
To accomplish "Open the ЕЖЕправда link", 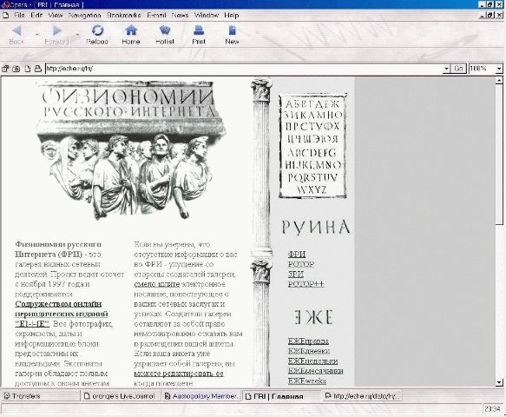I will 308,341.
